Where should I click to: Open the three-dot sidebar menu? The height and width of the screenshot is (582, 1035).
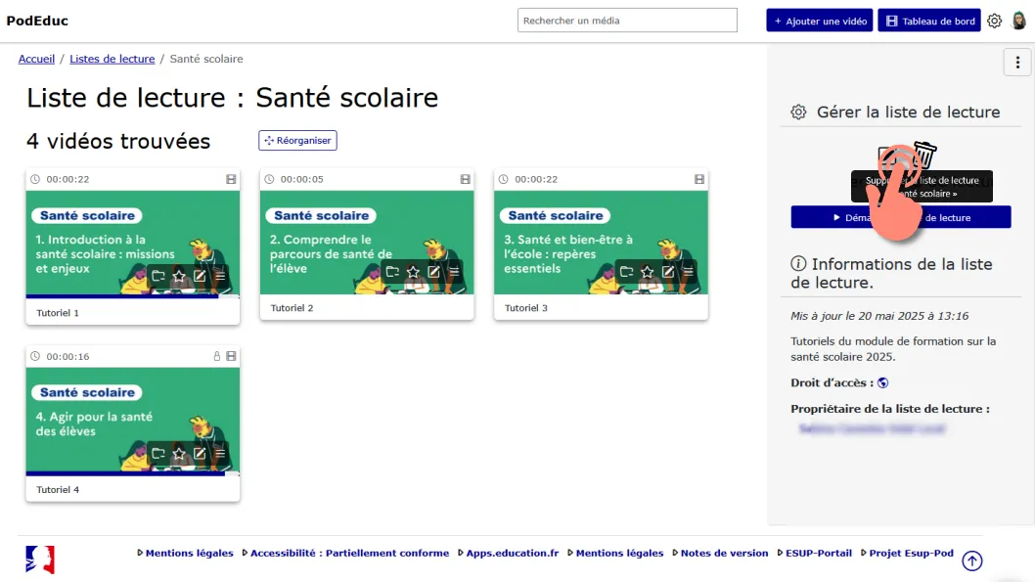tap(1017, 62)
